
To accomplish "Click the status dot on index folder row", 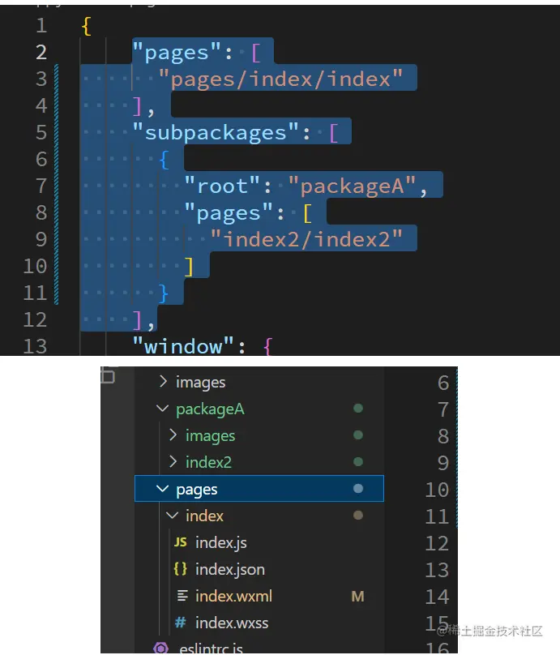I will [358, 515].
